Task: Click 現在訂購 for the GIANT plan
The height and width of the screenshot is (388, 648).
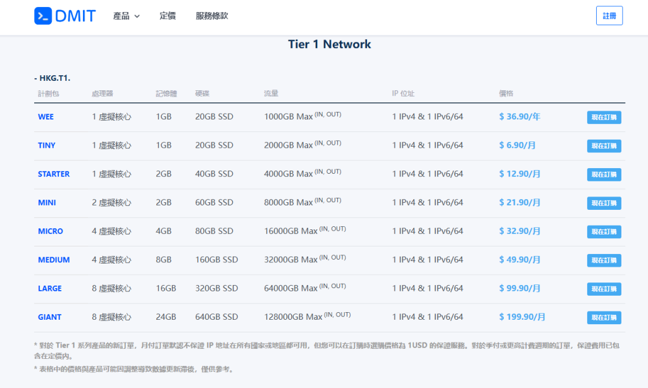Action: click(x=604, y=317)
